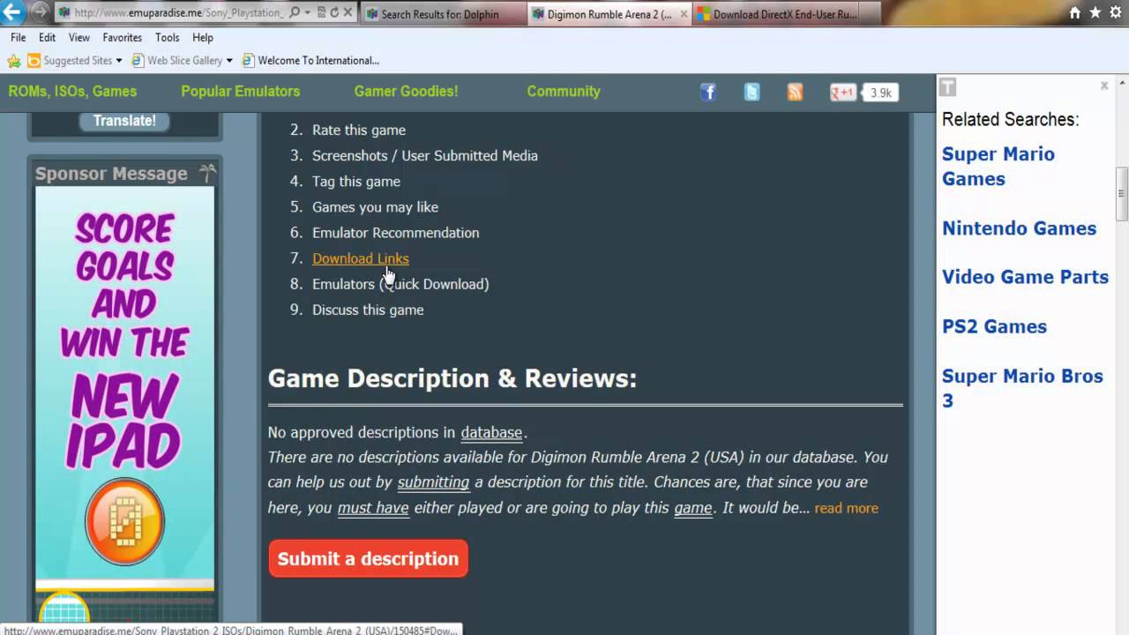Click the Facebook icon
1129x635 pixels.
708,93
